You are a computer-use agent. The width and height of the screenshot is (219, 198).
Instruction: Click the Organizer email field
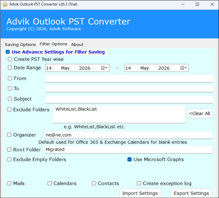(x=128, y=135)
